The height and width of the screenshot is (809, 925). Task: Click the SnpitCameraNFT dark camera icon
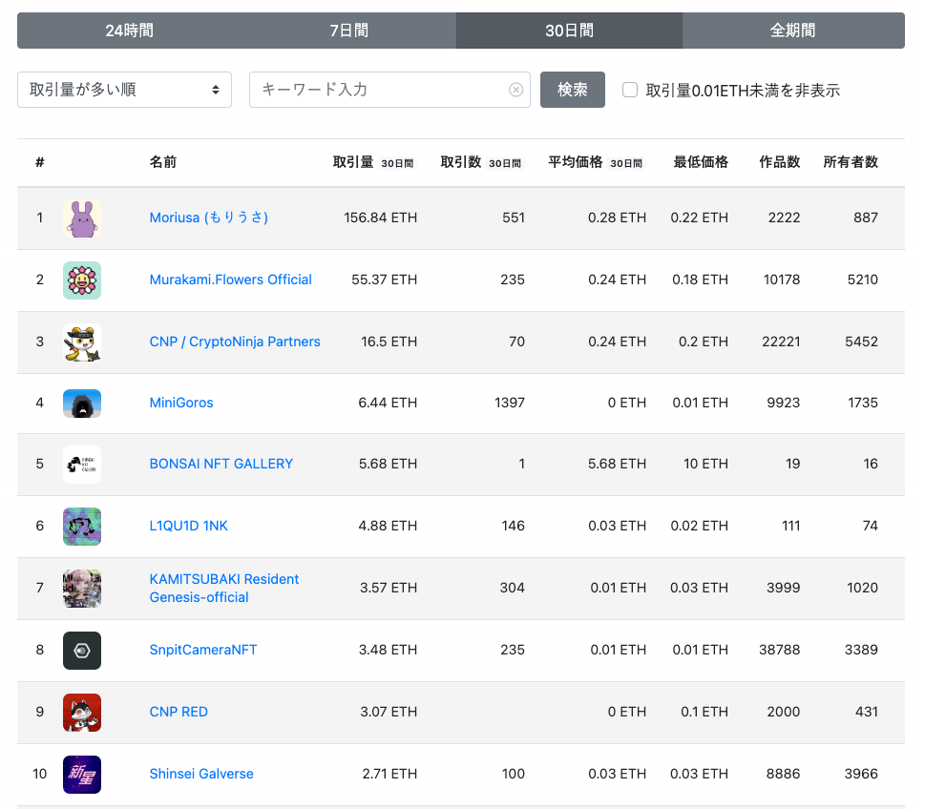click(x=82, y=651)
